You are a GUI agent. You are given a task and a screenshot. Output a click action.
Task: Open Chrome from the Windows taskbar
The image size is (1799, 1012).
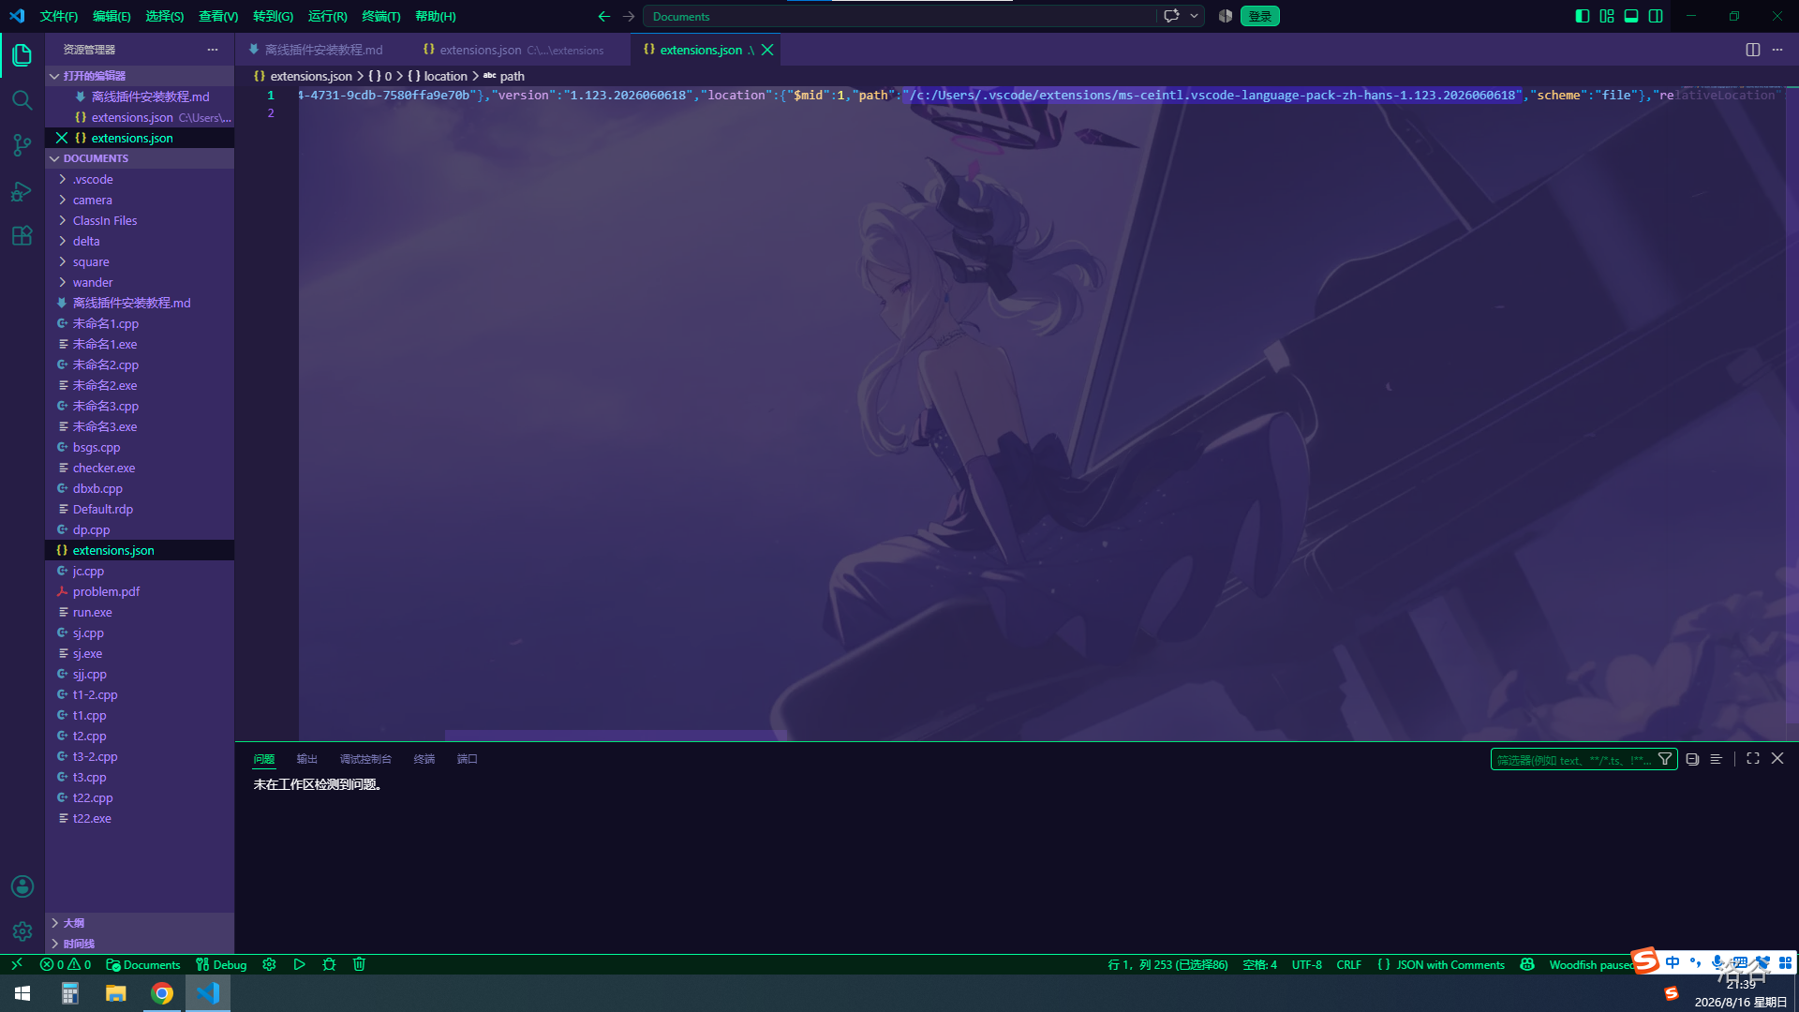coord(162,993)
